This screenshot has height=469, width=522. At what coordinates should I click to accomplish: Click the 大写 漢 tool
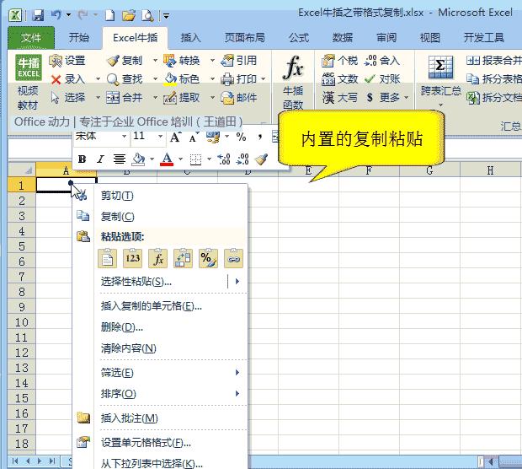[x=339, y=98]
